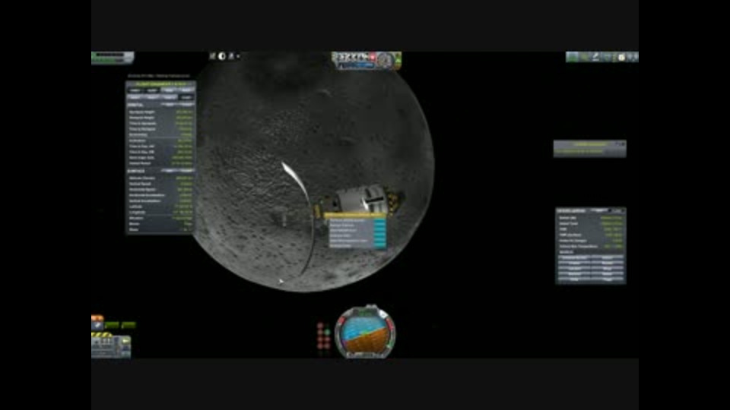
Task: Click the wrench icon at the bottom left
Action: [x=97, y=326]
